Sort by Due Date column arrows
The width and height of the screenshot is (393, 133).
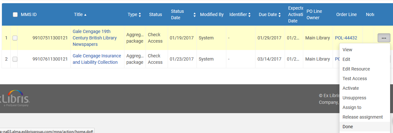[x=280, y=15]
